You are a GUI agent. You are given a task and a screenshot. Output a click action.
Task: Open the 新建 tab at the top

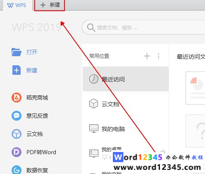point(50,5)
